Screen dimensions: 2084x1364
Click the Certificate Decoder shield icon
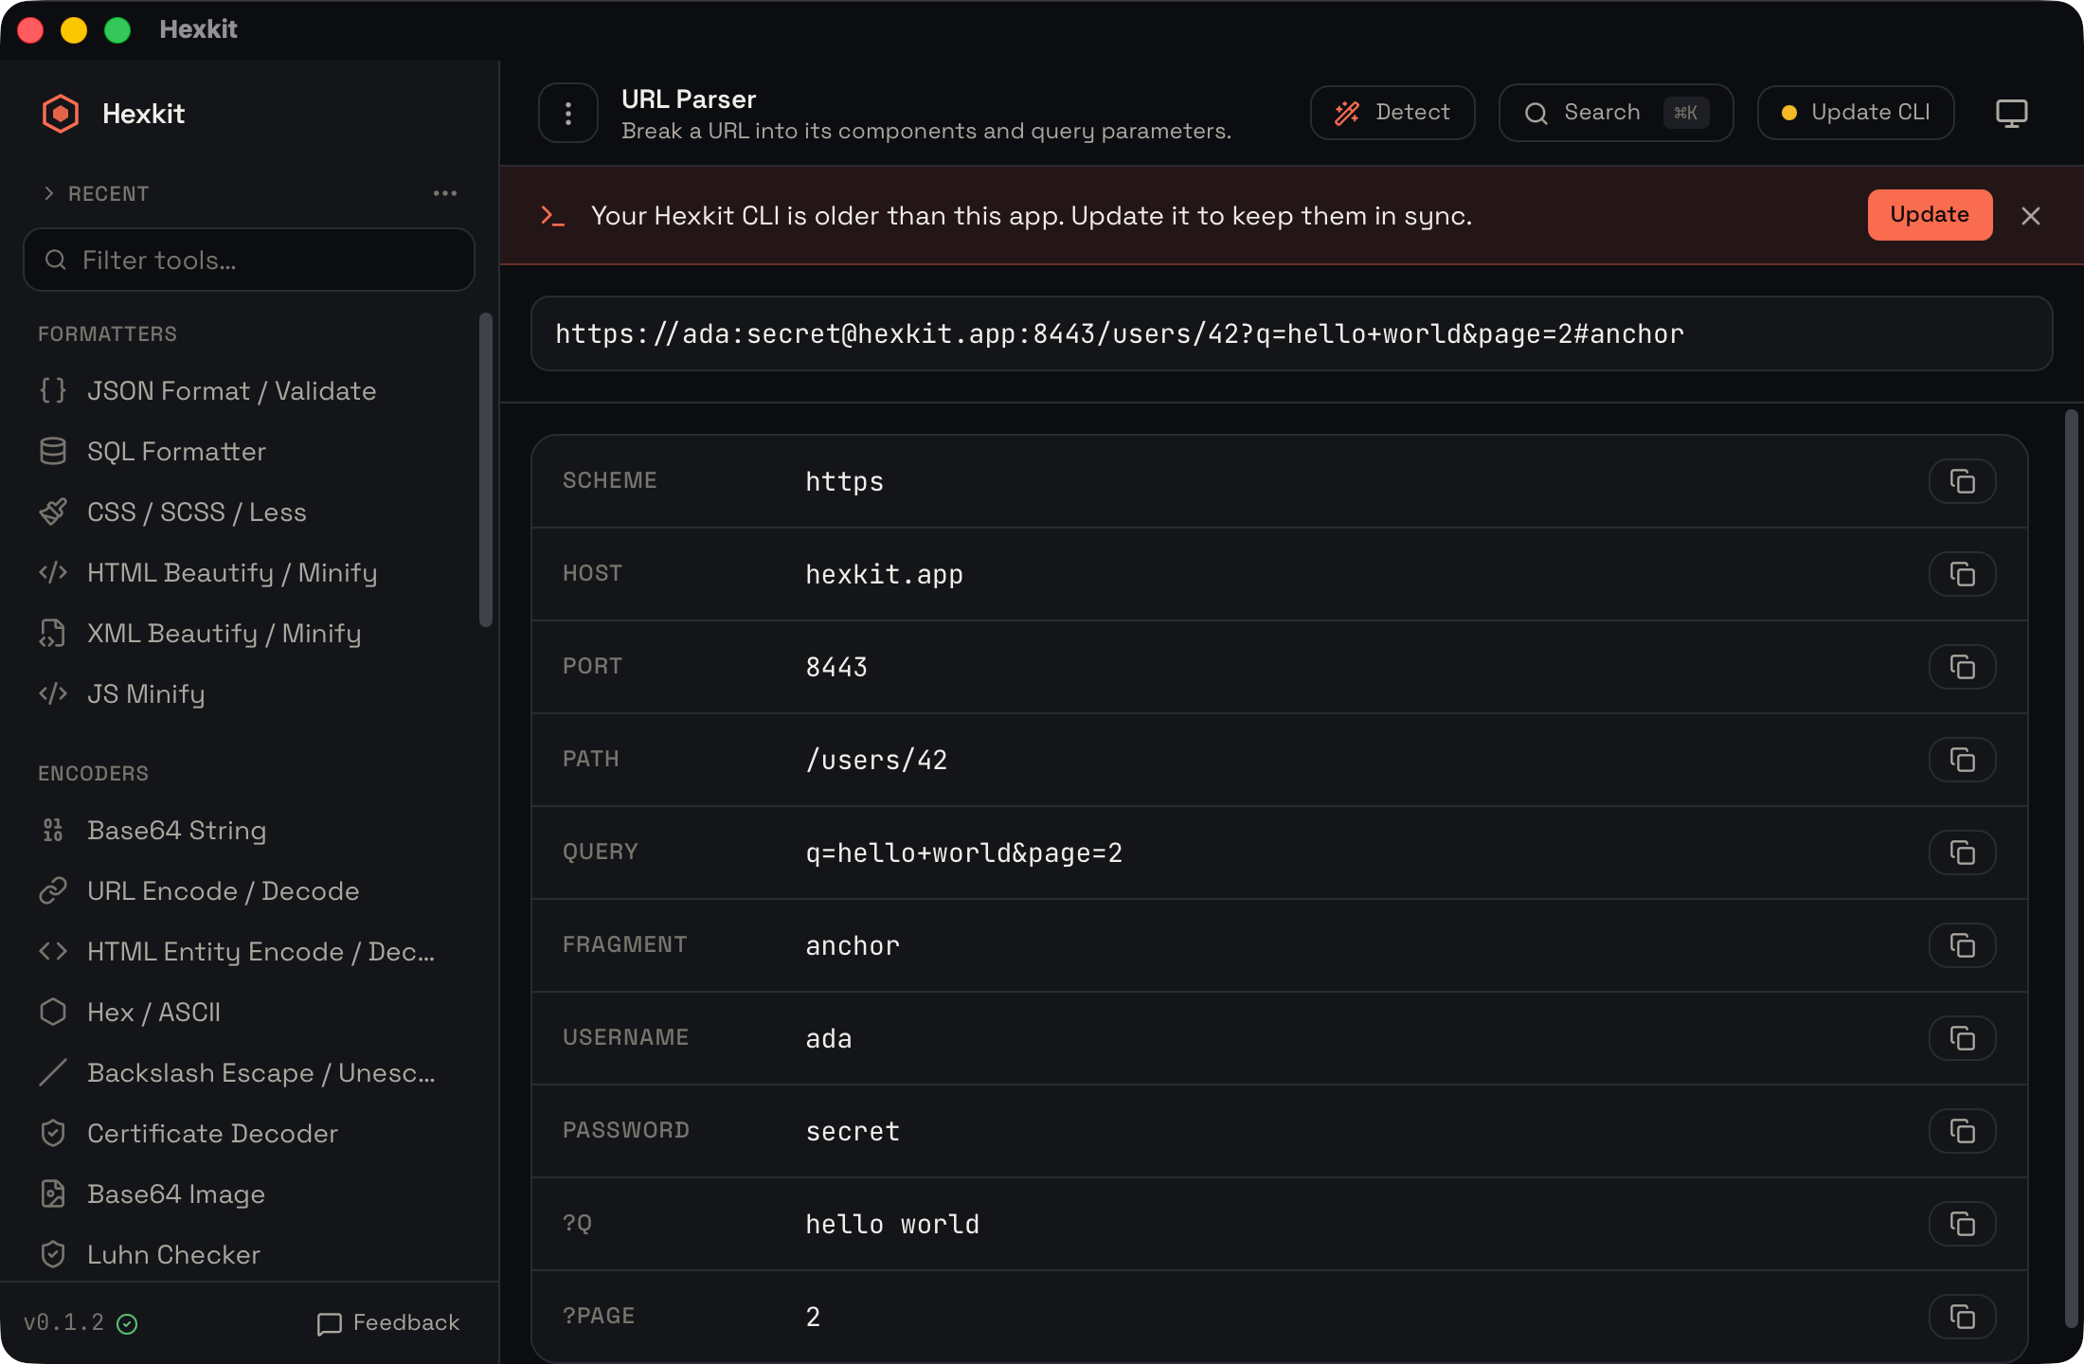[53, 1133]
